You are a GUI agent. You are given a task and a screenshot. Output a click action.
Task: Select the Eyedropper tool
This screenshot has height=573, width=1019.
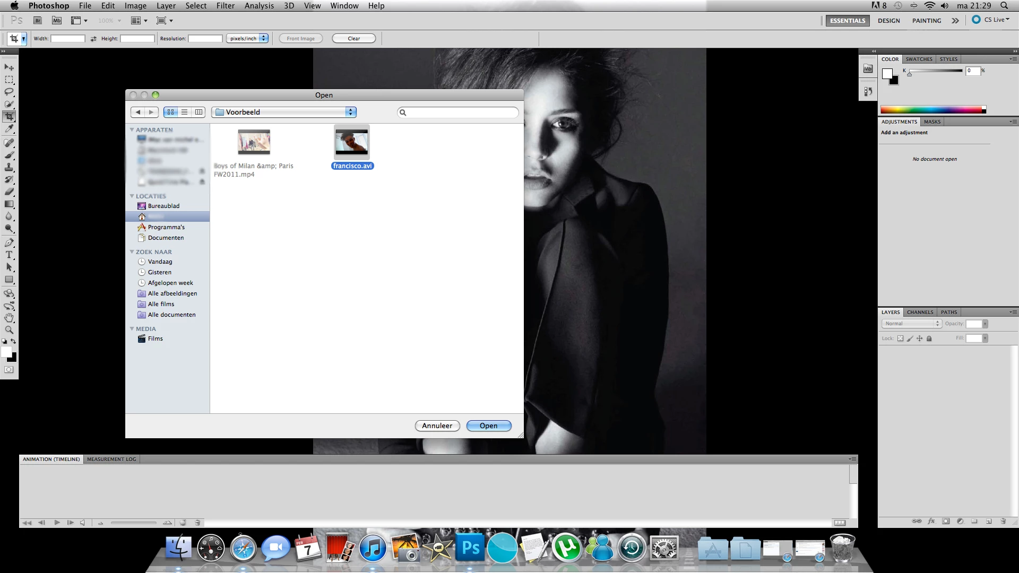coord(9,129)
